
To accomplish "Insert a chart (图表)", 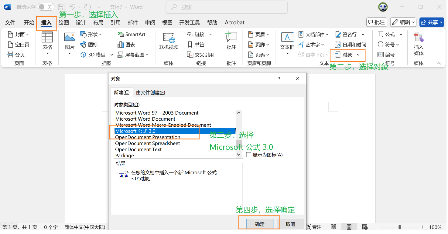I will click(126, 45).
